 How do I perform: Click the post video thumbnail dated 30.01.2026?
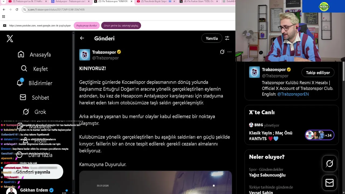click(x=156, y=182)
